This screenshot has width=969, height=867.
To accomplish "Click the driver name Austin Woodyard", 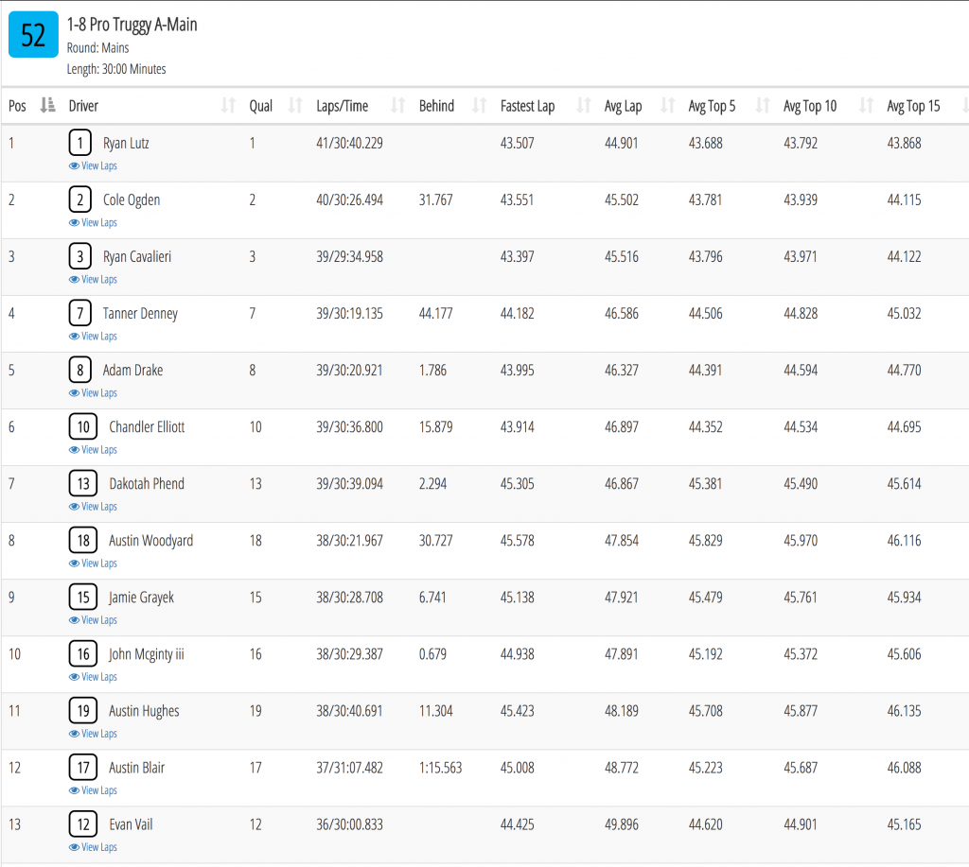I will [151, 541].
